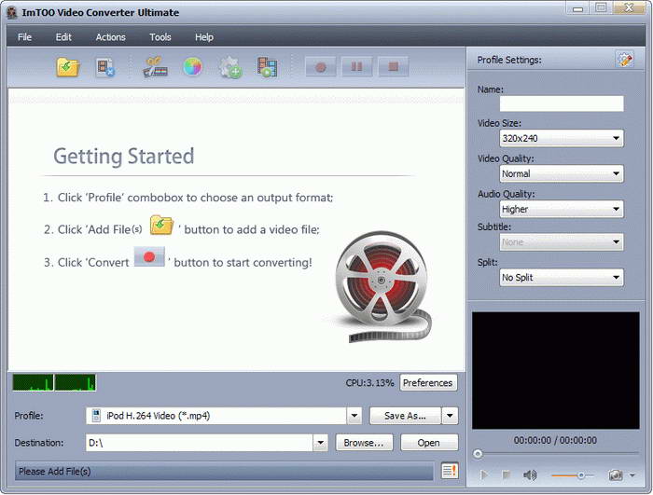Click the CPU usage graph
Viewport: 653px width, 495px height.
click(x=54, y=382)
